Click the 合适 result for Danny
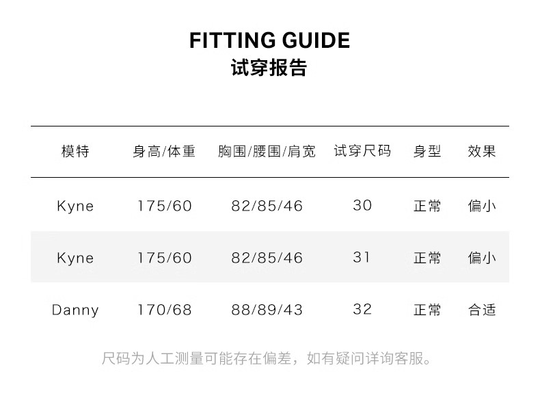This screenshot has height=415, width=540. [482, 310]
